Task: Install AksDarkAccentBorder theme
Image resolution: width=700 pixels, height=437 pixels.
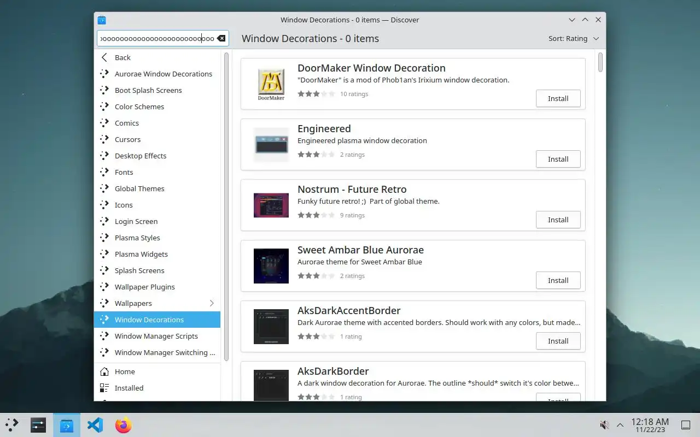Action: pyautogui.click(x=558, y=341)
